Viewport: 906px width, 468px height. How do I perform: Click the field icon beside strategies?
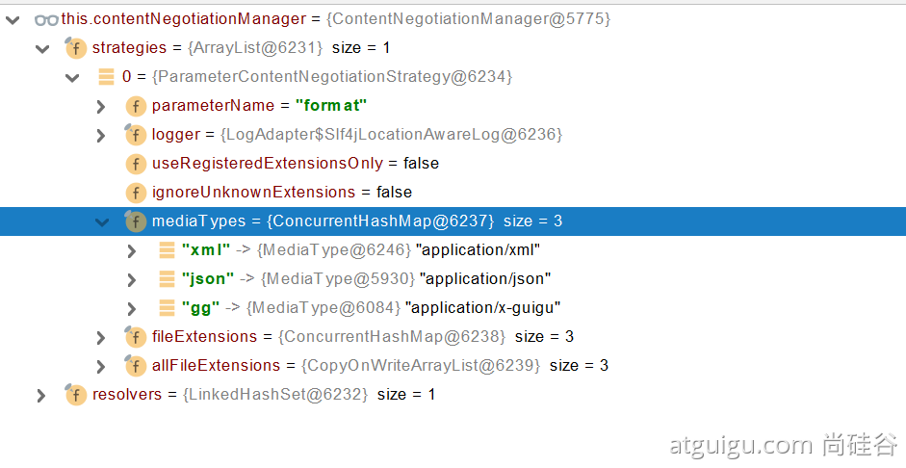coord(76,47)
